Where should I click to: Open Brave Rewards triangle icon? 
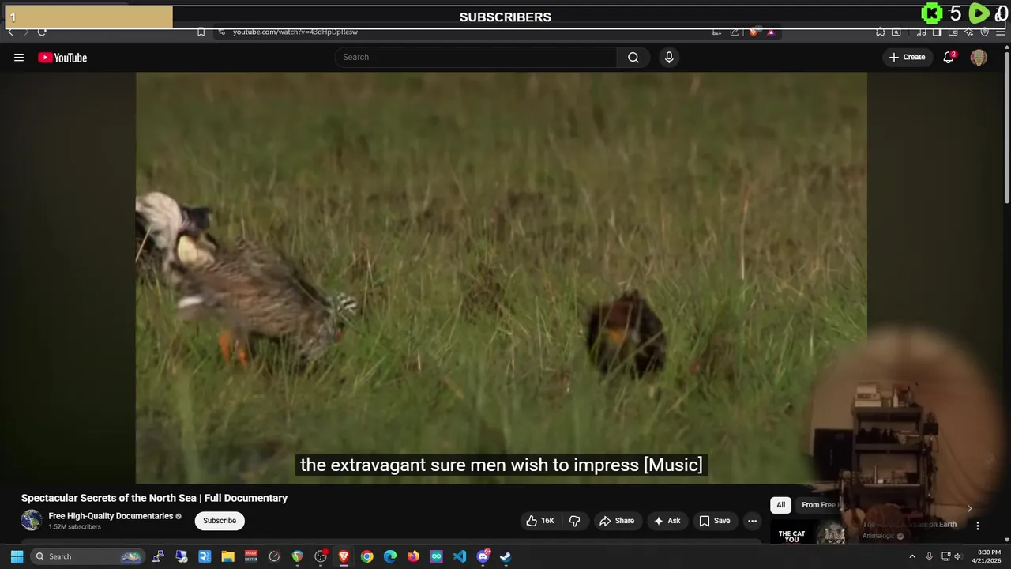point(771,32)
